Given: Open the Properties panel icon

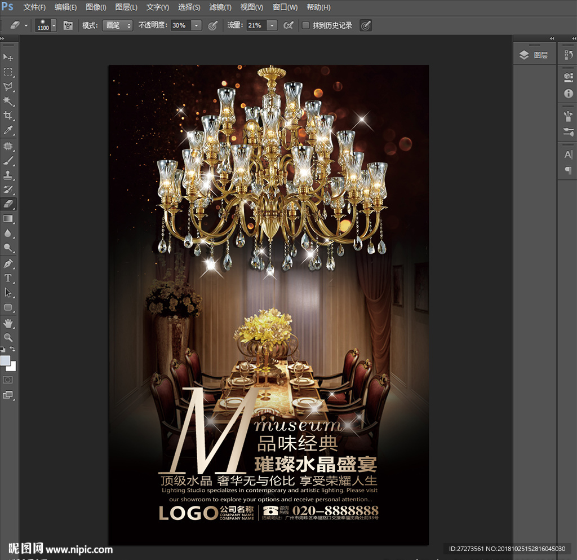Looking at the screenshot, I should [568, 77].
